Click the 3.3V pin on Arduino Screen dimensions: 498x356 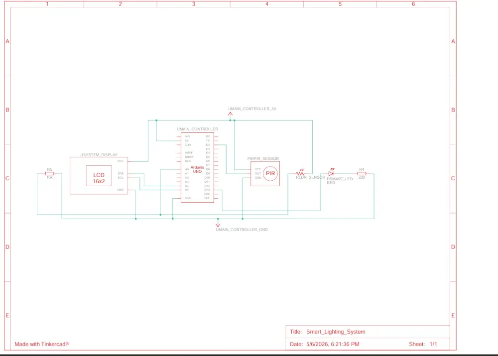tap(188, 145)
